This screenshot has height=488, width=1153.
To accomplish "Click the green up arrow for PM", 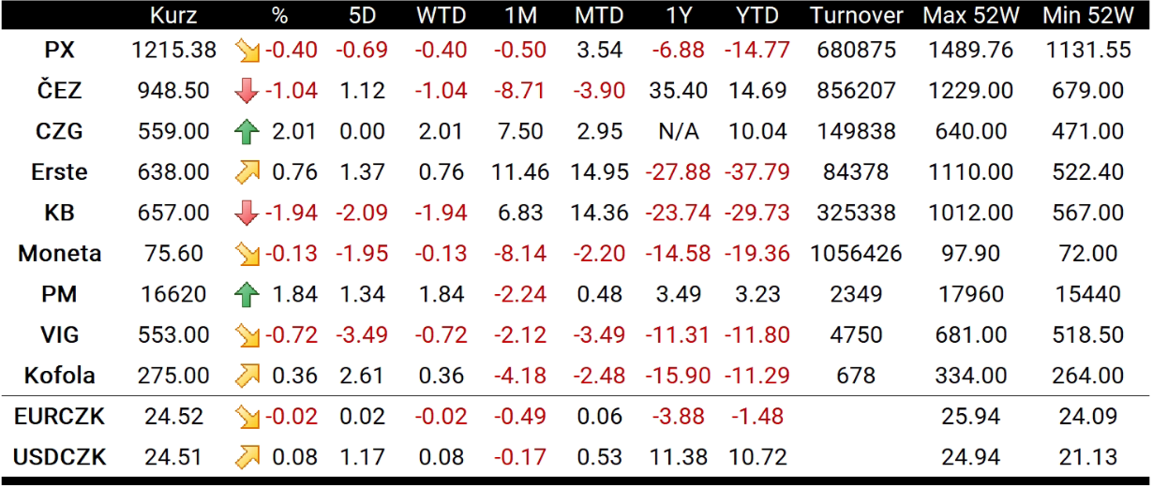I will pos(247,295).
